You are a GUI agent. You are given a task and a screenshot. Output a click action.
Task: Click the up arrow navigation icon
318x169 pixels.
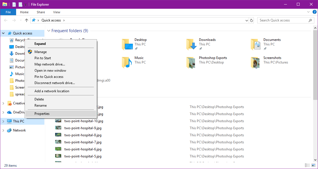pos(26,20)
